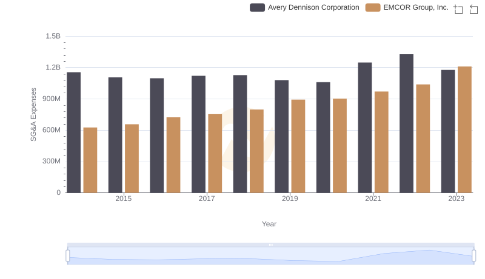Click the EMCOR bar for 2021

(381, 142)
